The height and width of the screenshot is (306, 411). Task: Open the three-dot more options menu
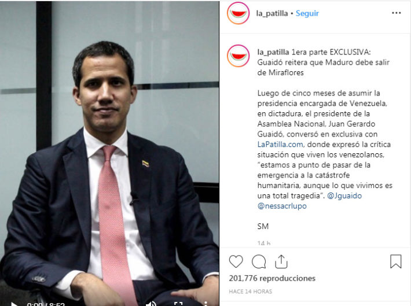pyautogui.click(x=397, y=13)
